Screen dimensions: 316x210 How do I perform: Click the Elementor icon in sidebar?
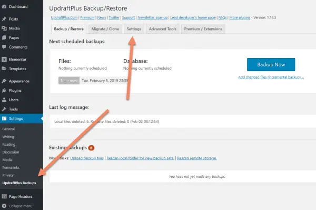pyautogui.click(x=4, y=60)
